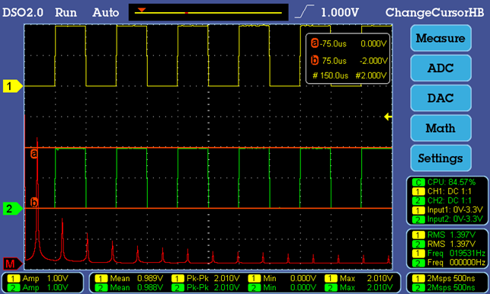Click the waveform position overview bar
The width and height of the screenshot is (490, 294).
[x=209, y=12]
